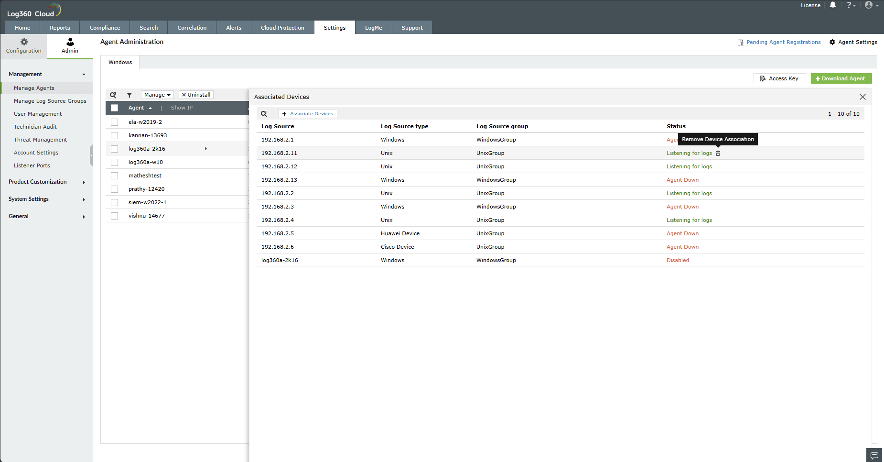Sort by Log Source group column header
The height and width of the screenshot is (462, 884).
[502, 126]
